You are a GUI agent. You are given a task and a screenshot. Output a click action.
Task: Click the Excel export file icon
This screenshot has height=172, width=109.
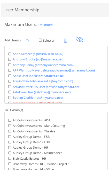[x=66, y=41]
